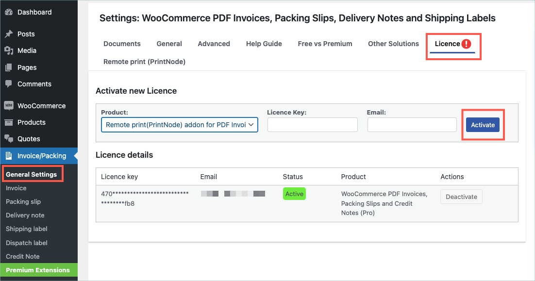535x281 pixels.
Task: Click the Media library icon
Action: point(9,50)
